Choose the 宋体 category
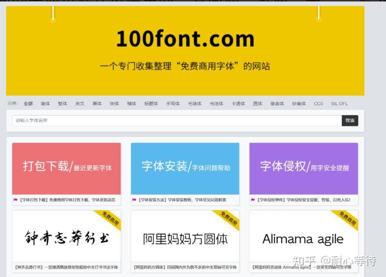This screenshot has width=386, height=277. click(114, 103)
